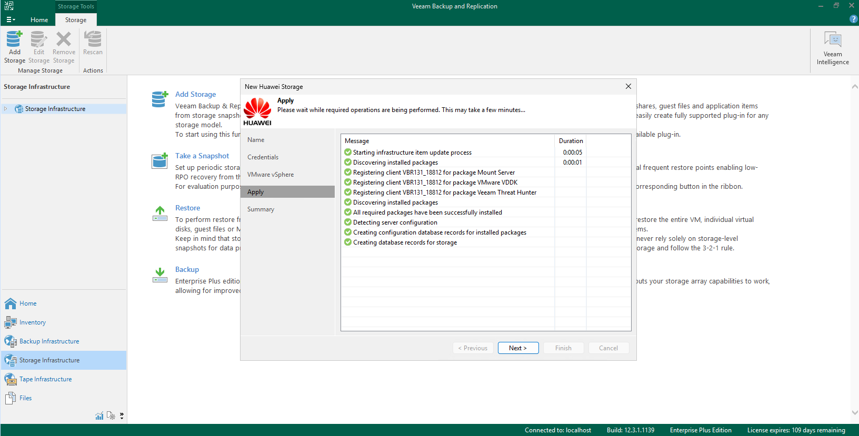This screenshot has width=859, height=436.
Task: Click the Cancel button
Action: pyautogui.click(x=608, y=348)
